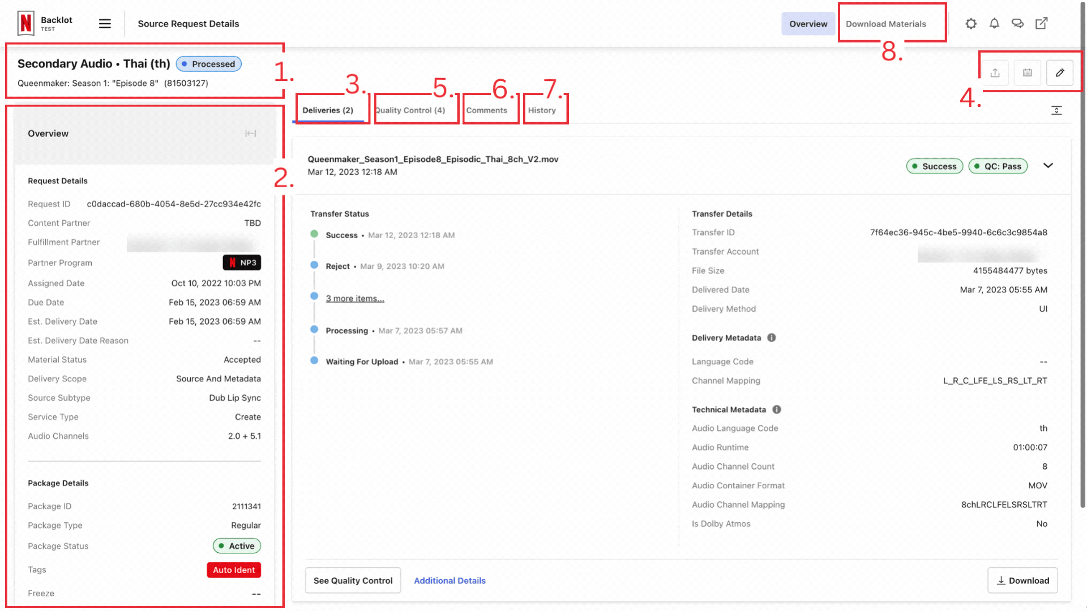The image size is (1087, 611).
Task: Select the Request ID value c0daccad-680b...
Action: click(x=174, y=204)
